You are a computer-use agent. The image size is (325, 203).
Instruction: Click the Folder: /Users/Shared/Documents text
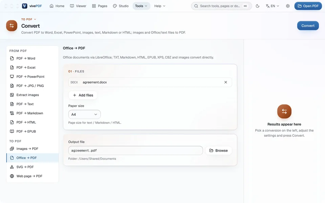pos(92,159)
